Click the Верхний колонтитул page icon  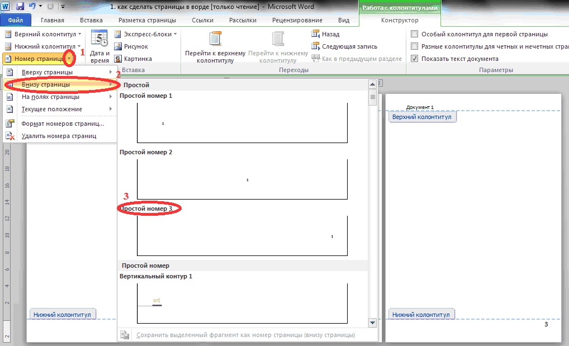(x=8, y=34)
